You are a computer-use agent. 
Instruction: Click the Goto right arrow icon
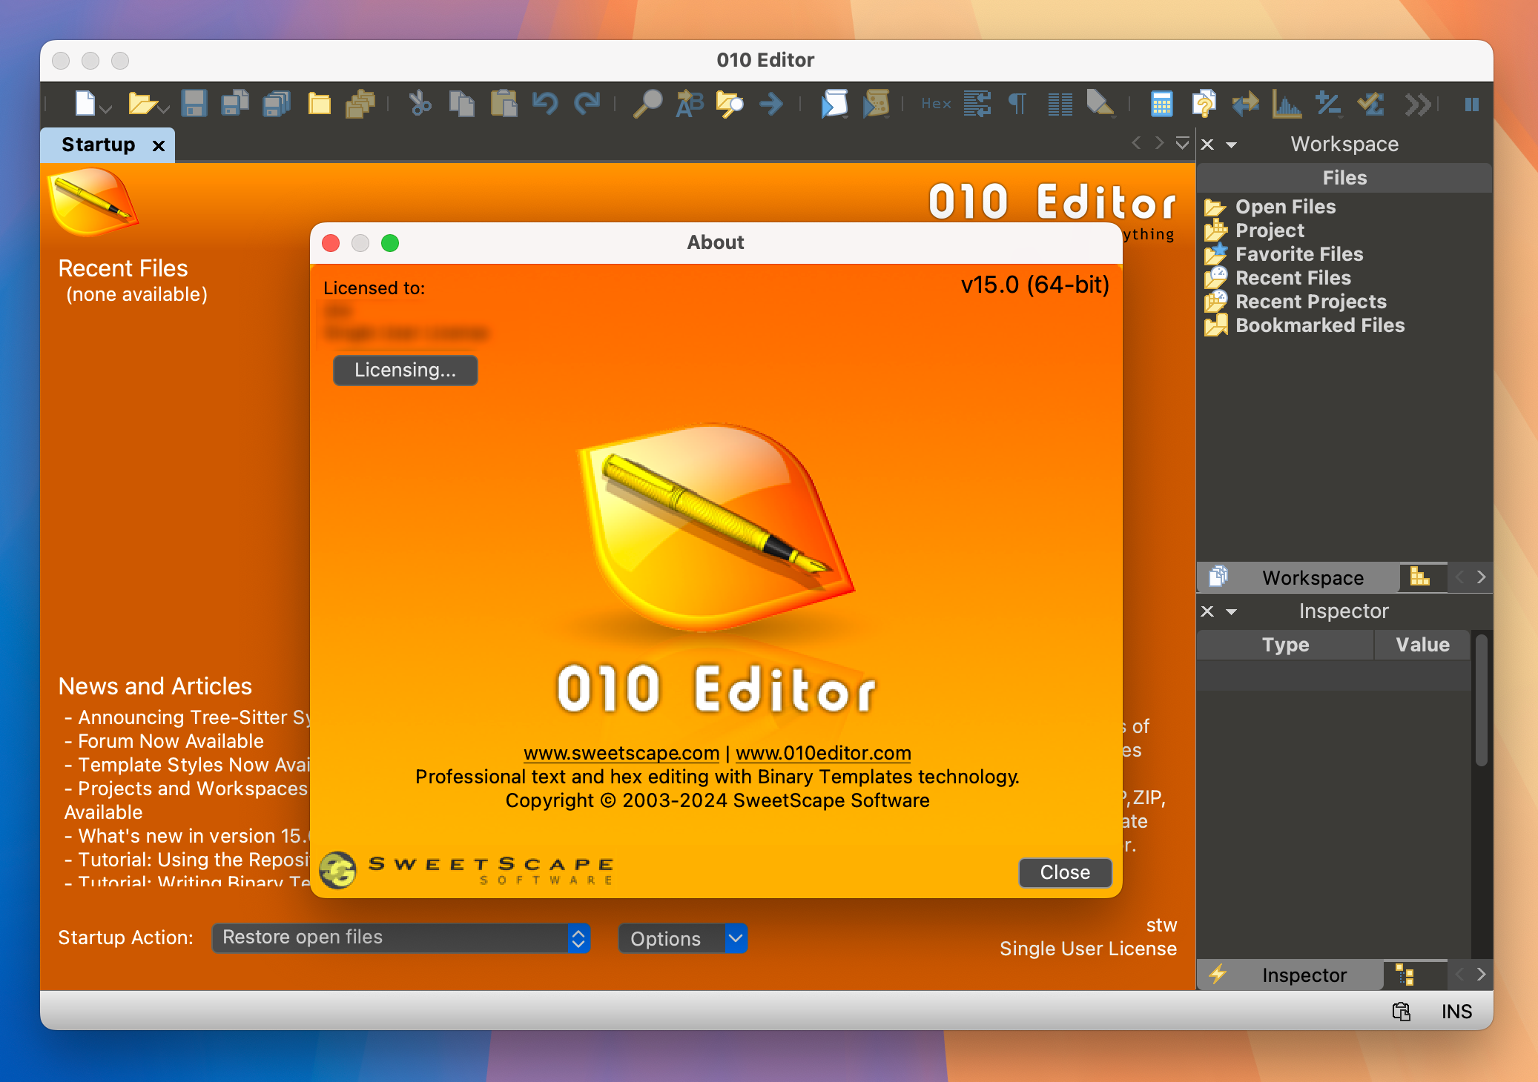pyautogui.click(x=771, y=104)
